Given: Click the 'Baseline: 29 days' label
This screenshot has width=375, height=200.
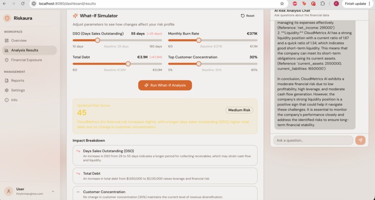Looking at the screenshot, I should (x=116, y=47).
